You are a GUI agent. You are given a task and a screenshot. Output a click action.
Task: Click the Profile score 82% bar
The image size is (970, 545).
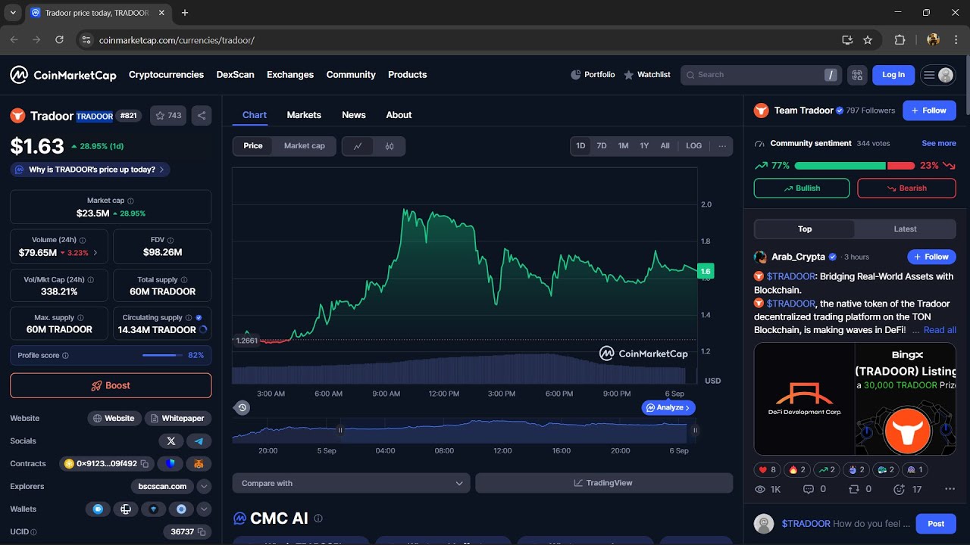111,355
